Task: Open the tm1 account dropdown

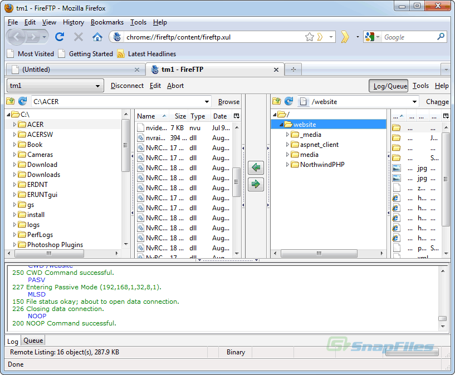Action: pyautogui.click(x=98, y=86)
